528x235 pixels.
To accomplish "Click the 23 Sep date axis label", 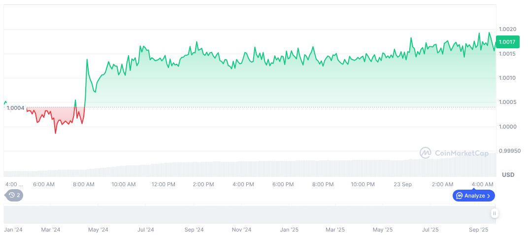I will pyautogui.click(x=403, y=184).
